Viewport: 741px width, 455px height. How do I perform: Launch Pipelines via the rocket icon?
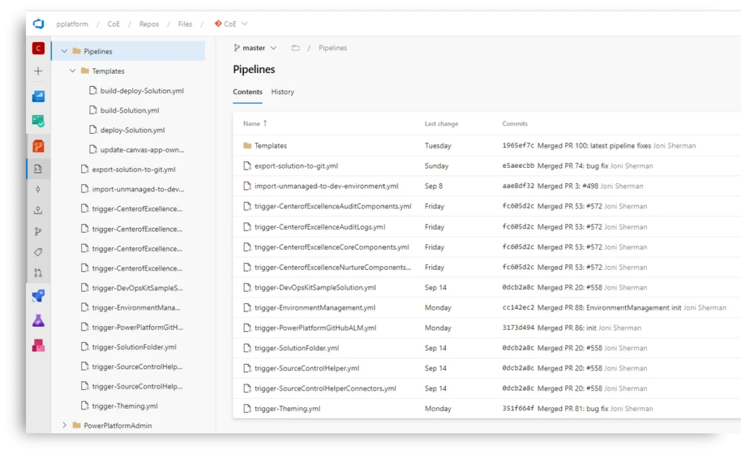(38, 295)
